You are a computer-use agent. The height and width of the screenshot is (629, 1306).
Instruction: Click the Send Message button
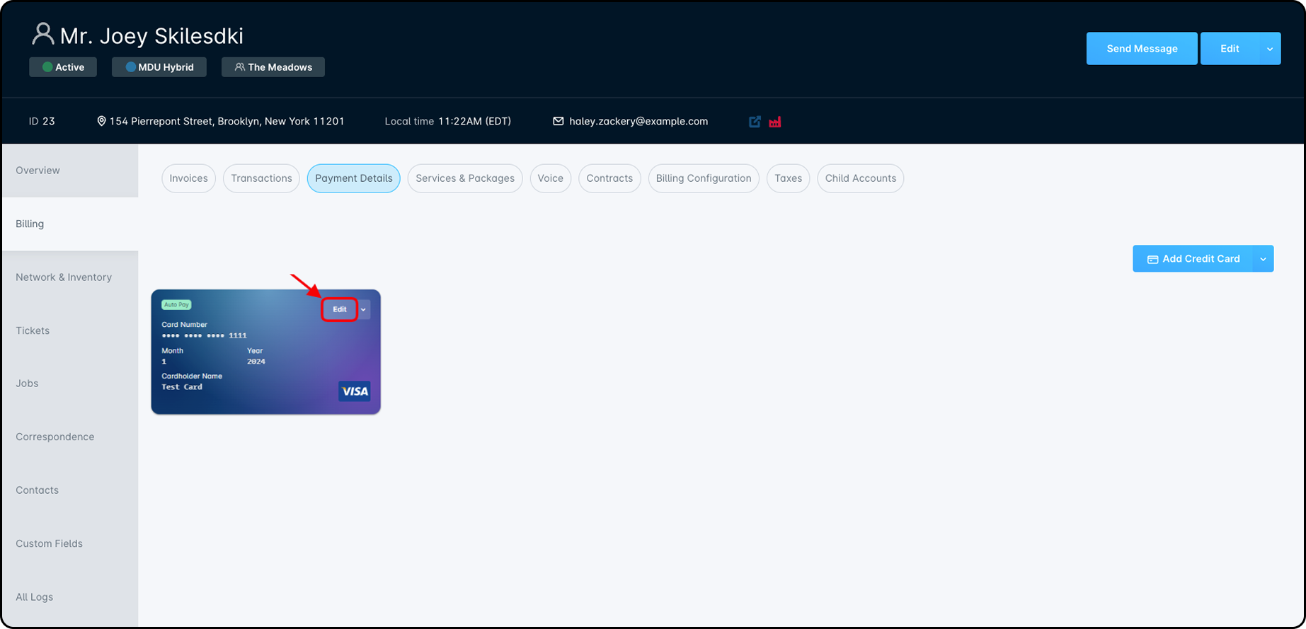click(x=1142, y=49)
